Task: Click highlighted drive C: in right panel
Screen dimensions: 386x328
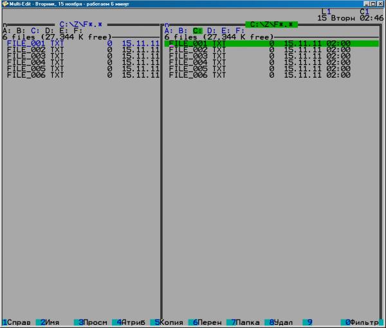Action: point(197,30)
